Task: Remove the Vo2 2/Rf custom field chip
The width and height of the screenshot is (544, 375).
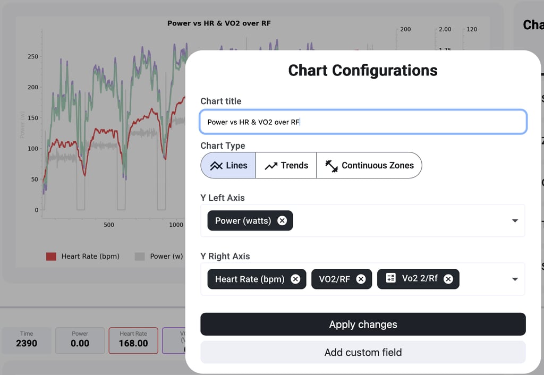Action: pyautogui.click(x=448, y=279)
